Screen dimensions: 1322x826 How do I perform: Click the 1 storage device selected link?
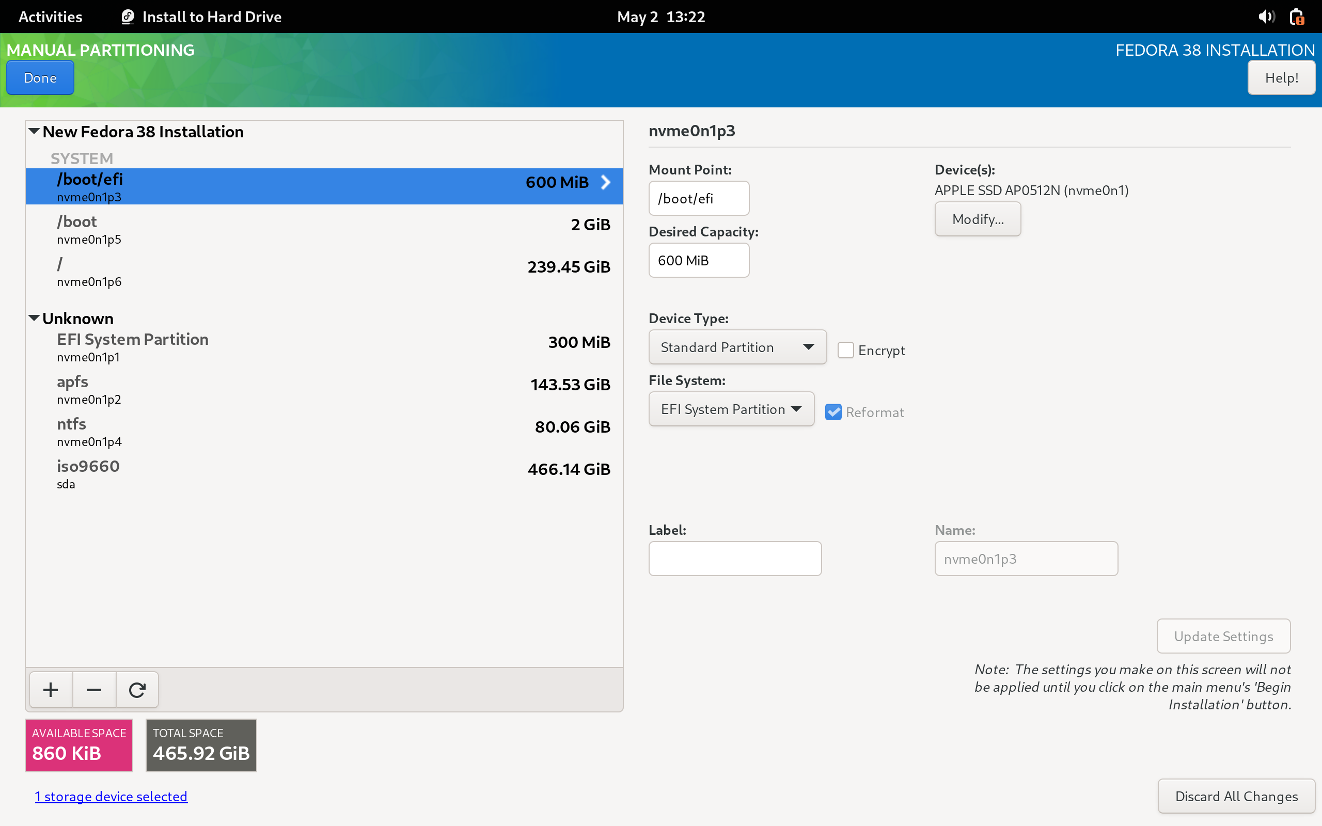tap(111, 797)
